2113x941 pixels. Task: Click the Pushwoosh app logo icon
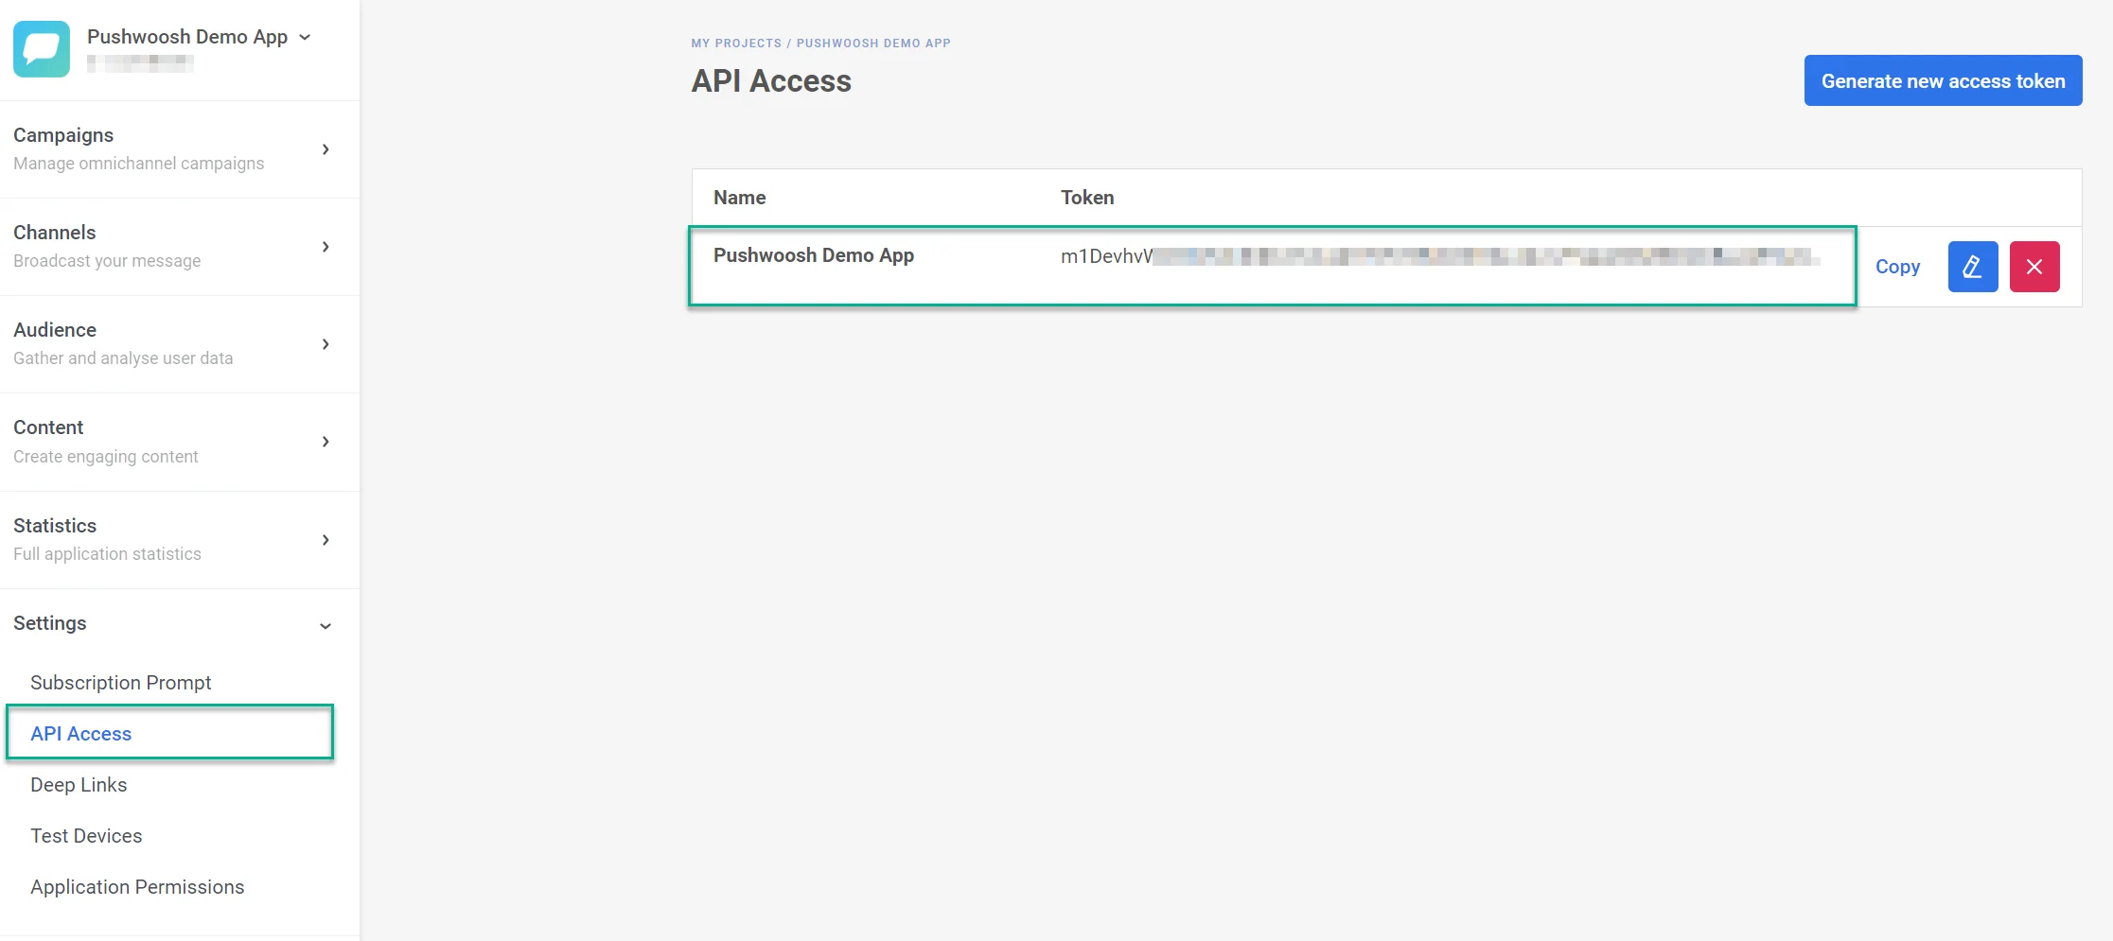click(41, 48)
